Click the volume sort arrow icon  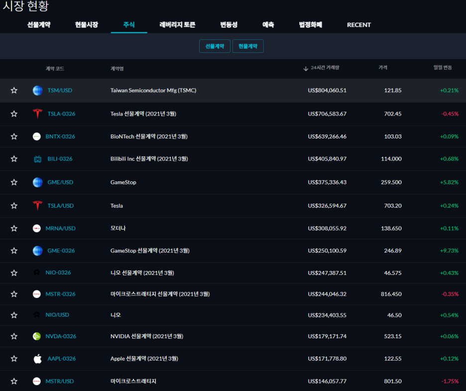(306, 69)
